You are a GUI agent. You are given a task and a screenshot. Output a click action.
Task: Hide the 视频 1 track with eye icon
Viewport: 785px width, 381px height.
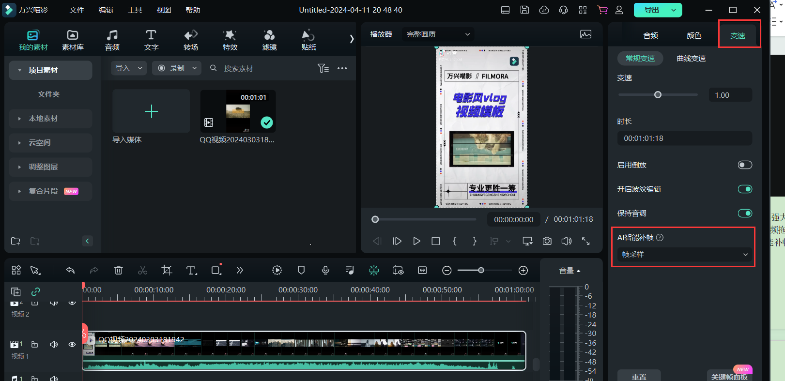[x=72, y=345]
